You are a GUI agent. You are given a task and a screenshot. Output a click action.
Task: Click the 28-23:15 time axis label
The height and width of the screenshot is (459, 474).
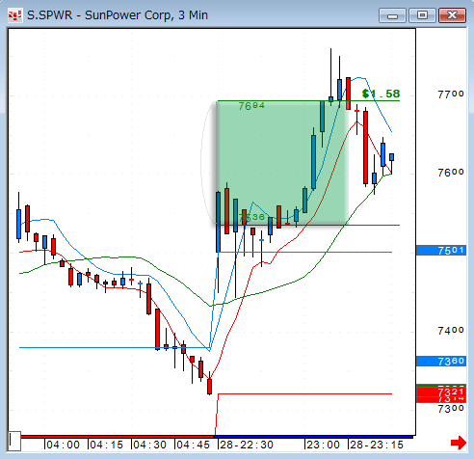click(x=377, y=445)
